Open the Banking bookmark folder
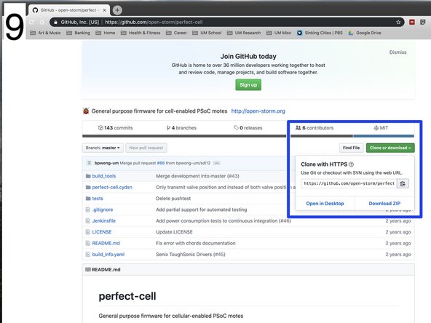Screen dimensions: 431x323 tap(78, 33)
